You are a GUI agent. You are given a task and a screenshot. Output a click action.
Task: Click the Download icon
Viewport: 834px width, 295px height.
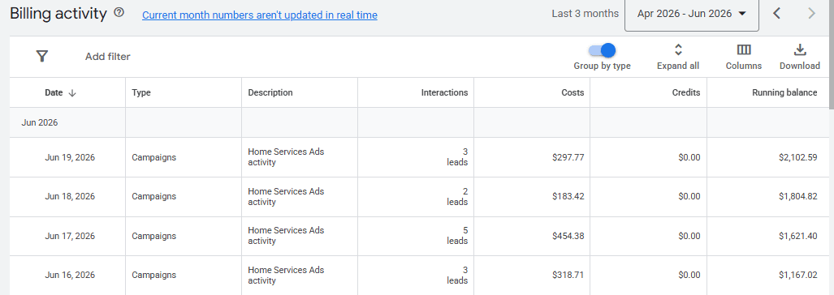click(800, 50)
